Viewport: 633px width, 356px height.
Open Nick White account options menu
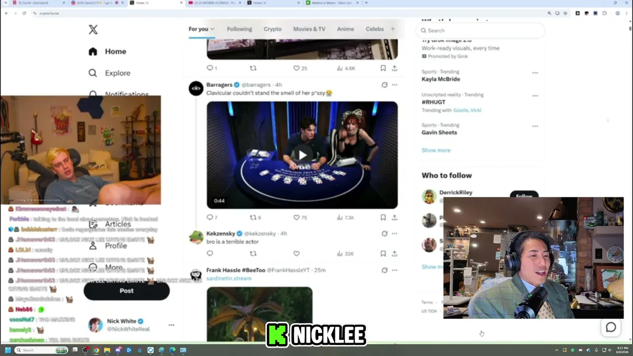tap(171, 325)
